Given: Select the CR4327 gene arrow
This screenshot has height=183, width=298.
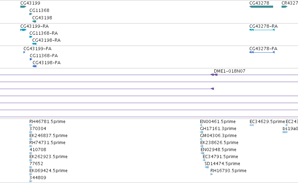Looking at the screenshot, I should tap(284, 7).
